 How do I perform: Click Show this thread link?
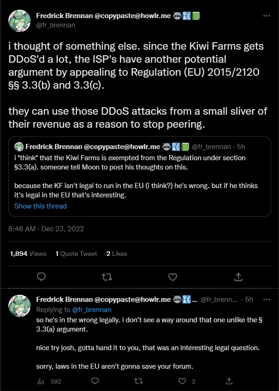pyautogui.click(x=40, y=206)
